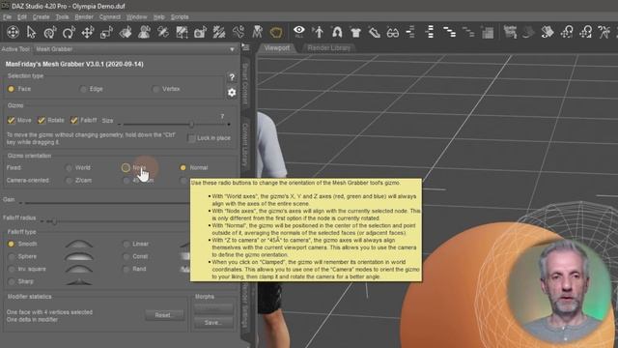
Task: Open the Edit menu
Action: click(21, 17)
